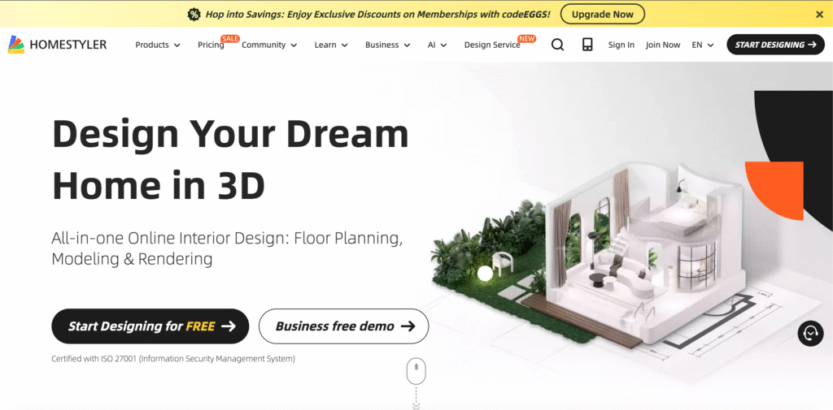Open the Pricing menu item

coord(211,45)
